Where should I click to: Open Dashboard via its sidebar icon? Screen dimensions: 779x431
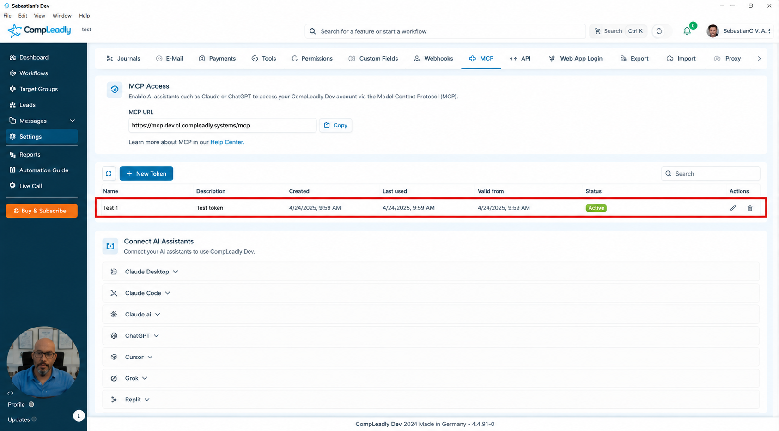click(12, 57)
